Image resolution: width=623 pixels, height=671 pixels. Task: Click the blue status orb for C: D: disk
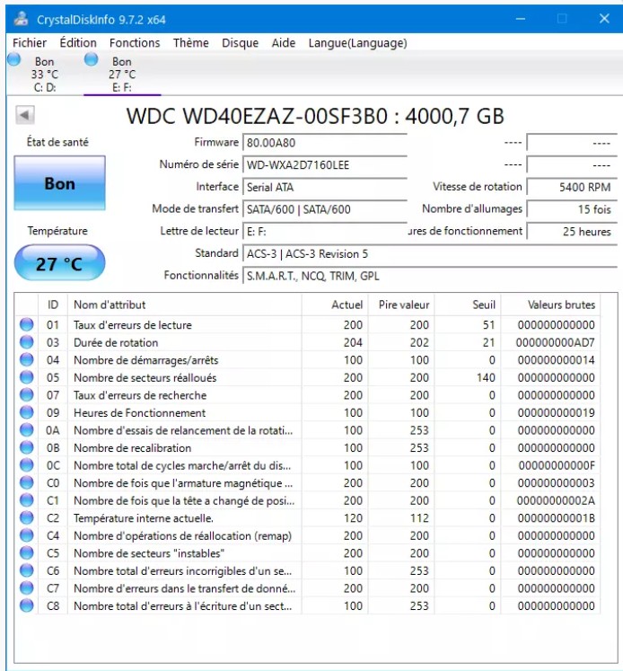point(14,59)
